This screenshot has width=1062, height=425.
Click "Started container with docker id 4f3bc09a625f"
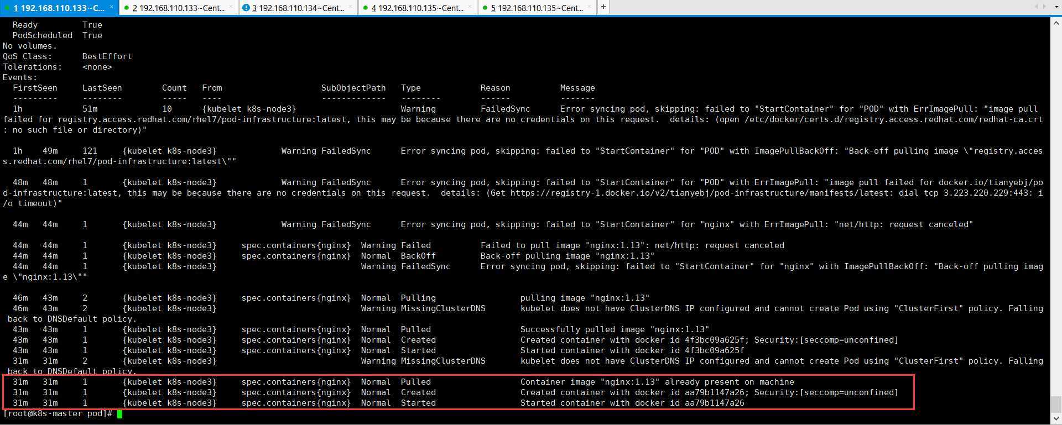[x=632, y=350]
